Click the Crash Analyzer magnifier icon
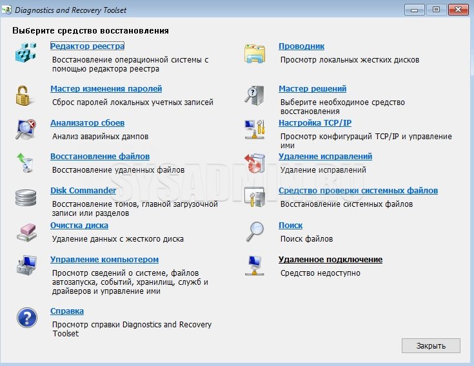 (25, 129)
